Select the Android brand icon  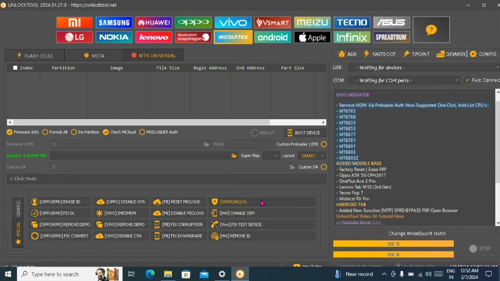273,37
